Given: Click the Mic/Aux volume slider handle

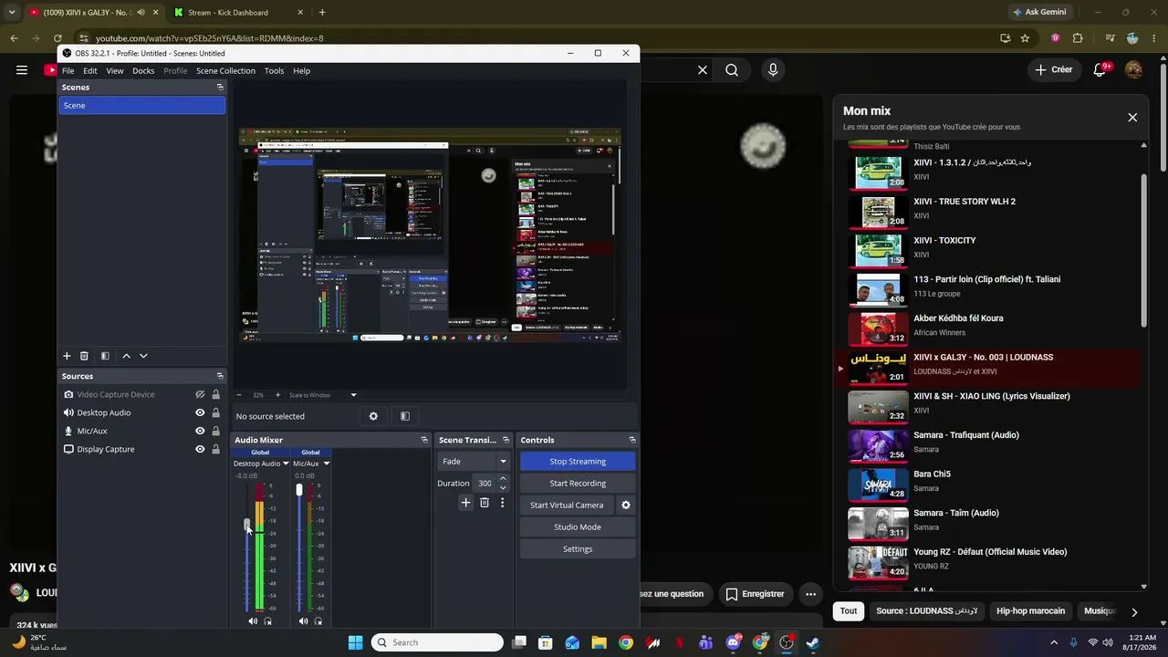Looking at the screenshot, I should pos(298,490).
